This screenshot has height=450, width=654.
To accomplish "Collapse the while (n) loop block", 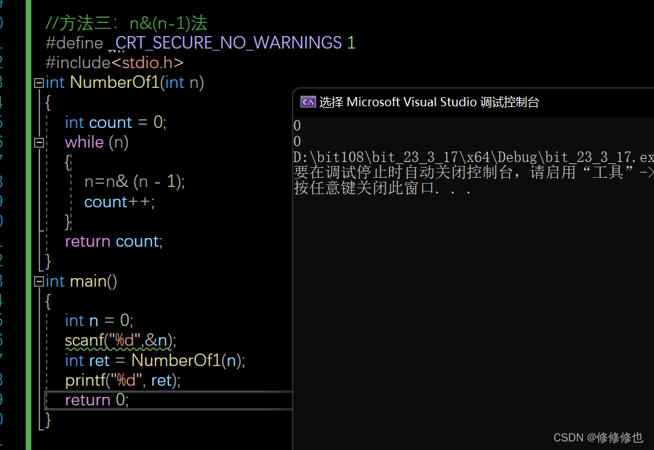I will click(x=39, y=142).
